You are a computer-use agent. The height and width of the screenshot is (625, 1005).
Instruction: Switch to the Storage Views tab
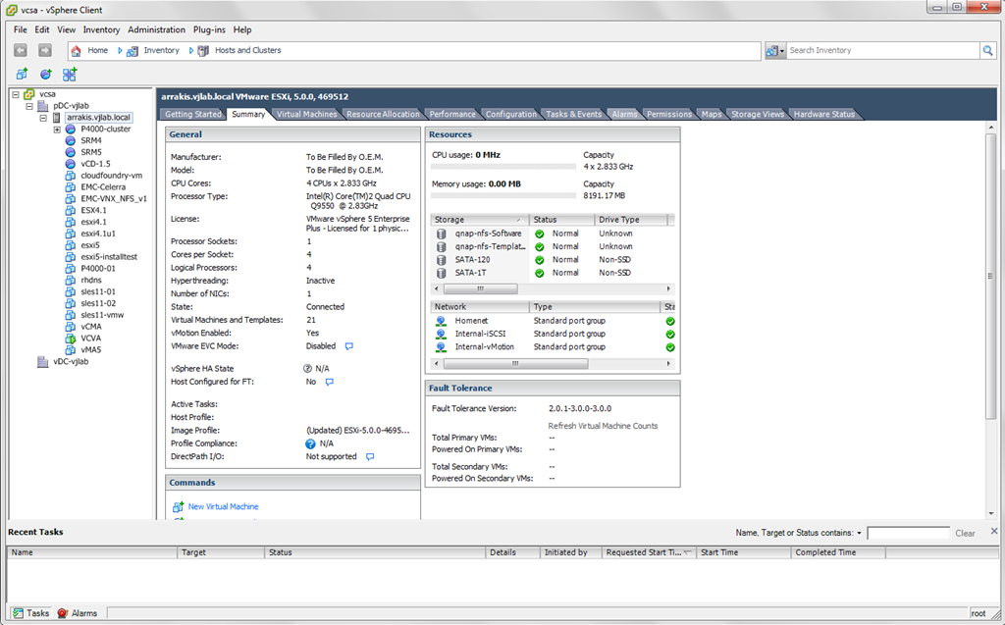pyautogui.click(x=757, y=114)
